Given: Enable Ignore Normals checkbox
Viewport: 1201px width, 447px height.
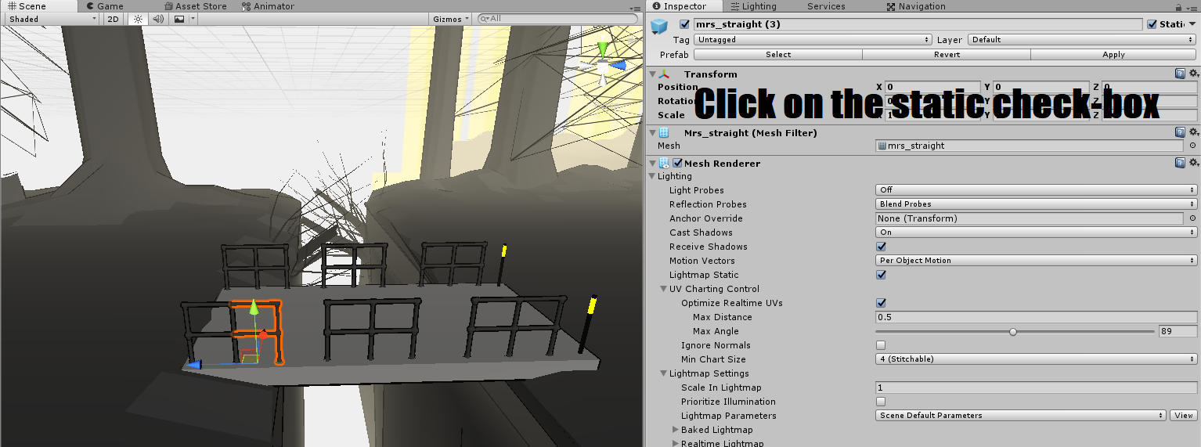Looking at the screenshot, I should pos(881,345).
